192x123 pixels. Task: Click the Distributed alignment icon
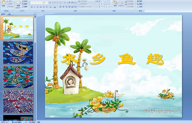tap(72, 7)
